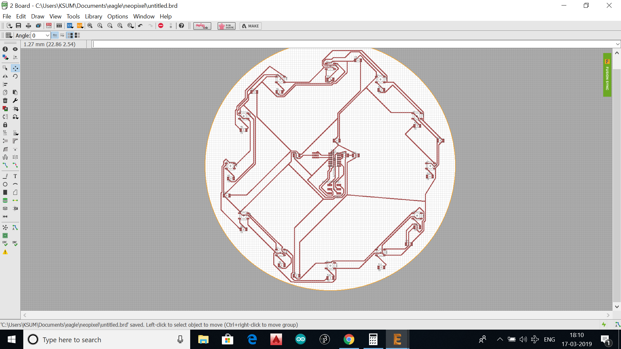The image size is (621, 349).
Task: Click the PCB Quote button
Action: (x=226, y=26)
